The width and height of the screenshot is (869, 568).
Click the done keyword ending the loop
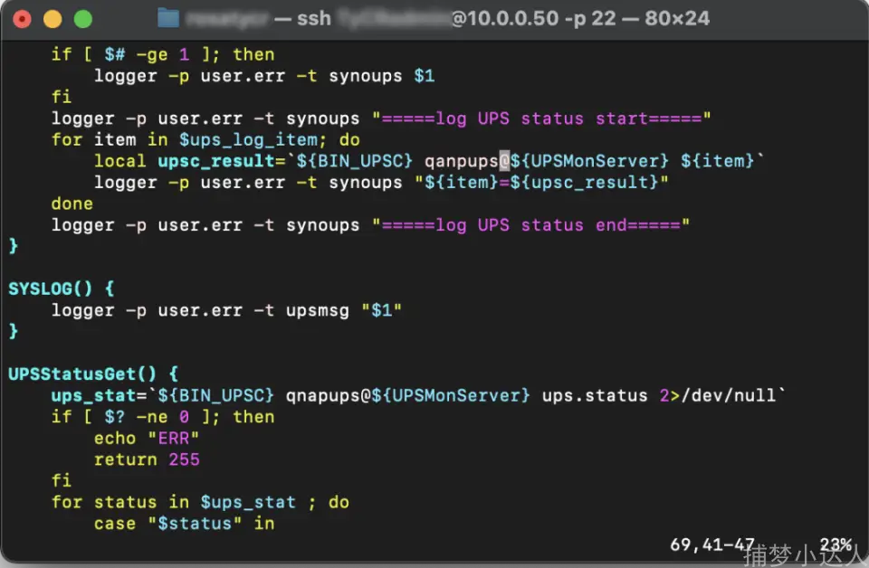72,204
